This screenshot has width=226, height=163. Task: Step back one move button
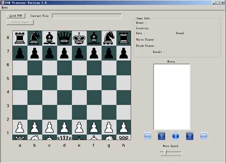162,136
